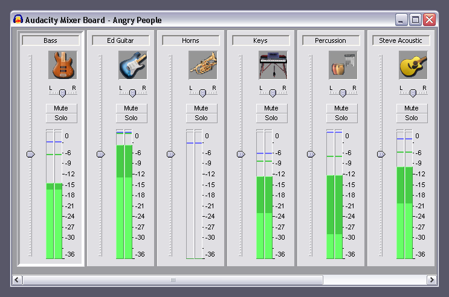449x297 pixels.
Task: Click the Percussion gain slider thumb
Action: [x=311, y=154]
